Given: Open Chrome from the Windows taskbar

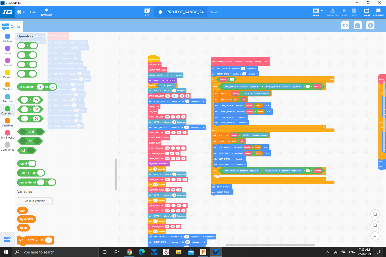Looking at the screenshot, I should [x=129, y=252].
